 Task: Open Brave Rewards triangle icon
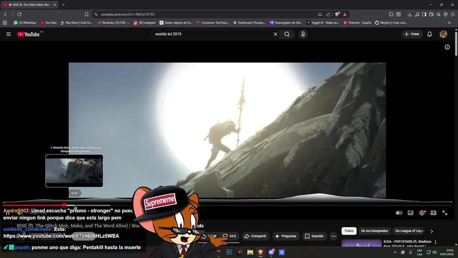(x=345, y=14)
